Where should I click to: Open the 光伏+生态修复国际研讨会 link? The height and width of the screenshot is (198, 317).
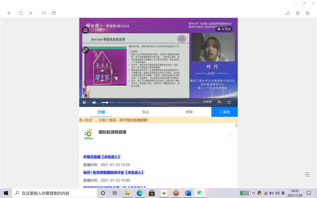tap(114, 172)
